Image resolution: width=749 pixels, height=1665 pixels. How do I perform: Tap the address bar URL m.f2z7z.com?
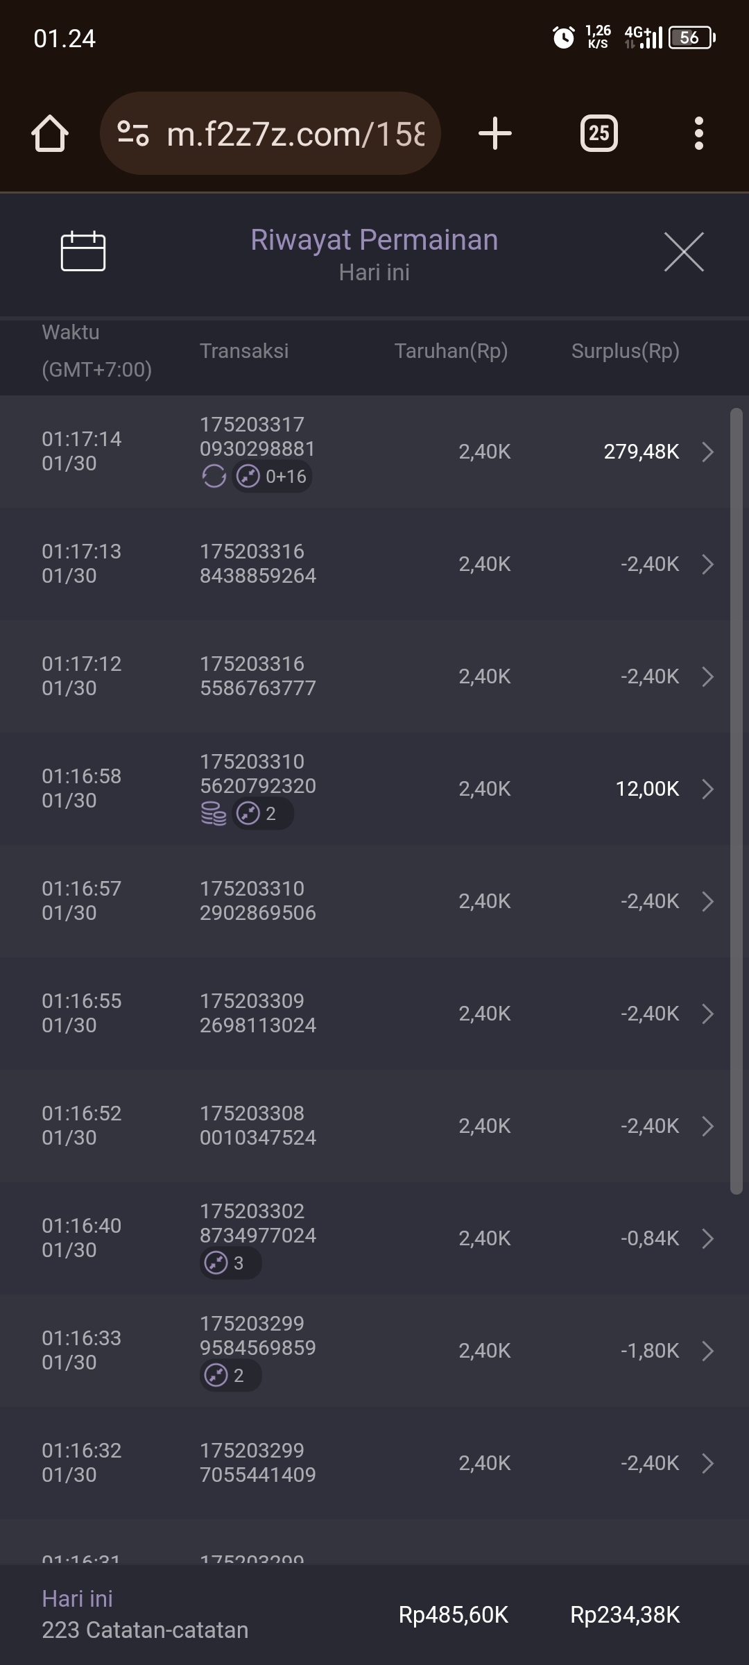pos(295,133)
